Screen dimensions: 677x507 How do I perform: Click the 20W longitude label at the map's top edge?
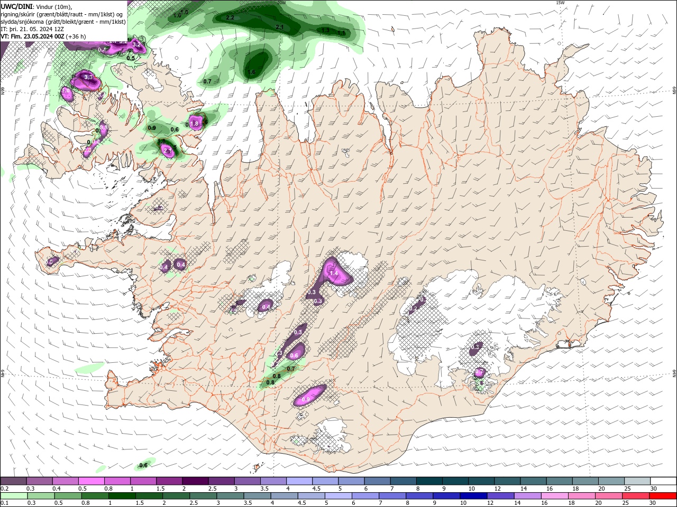tap(282, 3)
